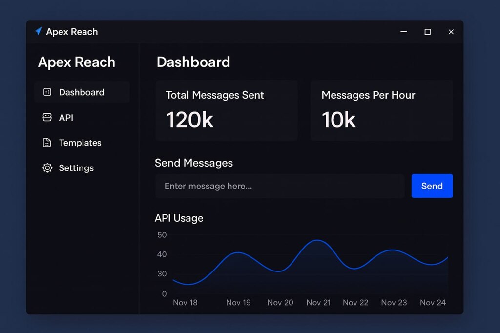Focus the "Enter message here..." input field
Image resolution: width=500 pixels, height=333 pixels.
point(280,186)
